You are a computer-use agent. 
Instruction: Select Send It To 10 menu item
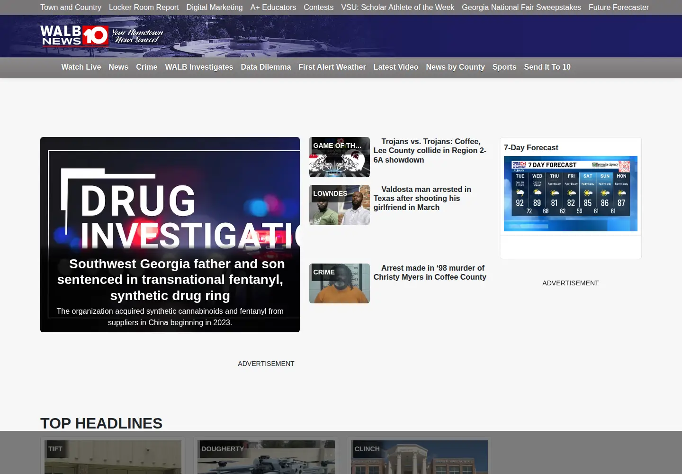point(547,67)
